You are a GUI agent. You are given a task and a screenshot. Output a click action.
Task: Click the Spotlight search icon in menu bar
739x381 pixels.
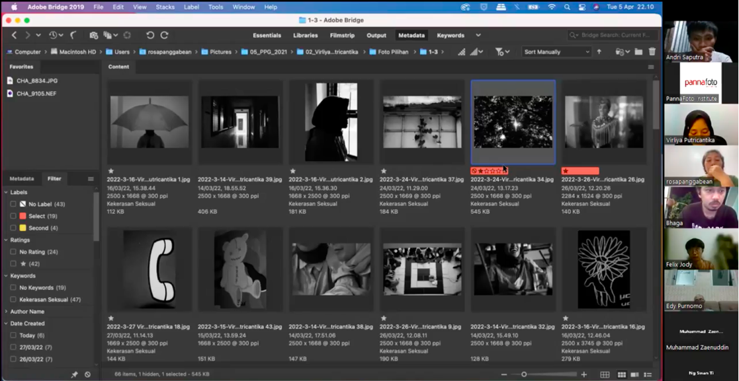(x=567, y=7)
